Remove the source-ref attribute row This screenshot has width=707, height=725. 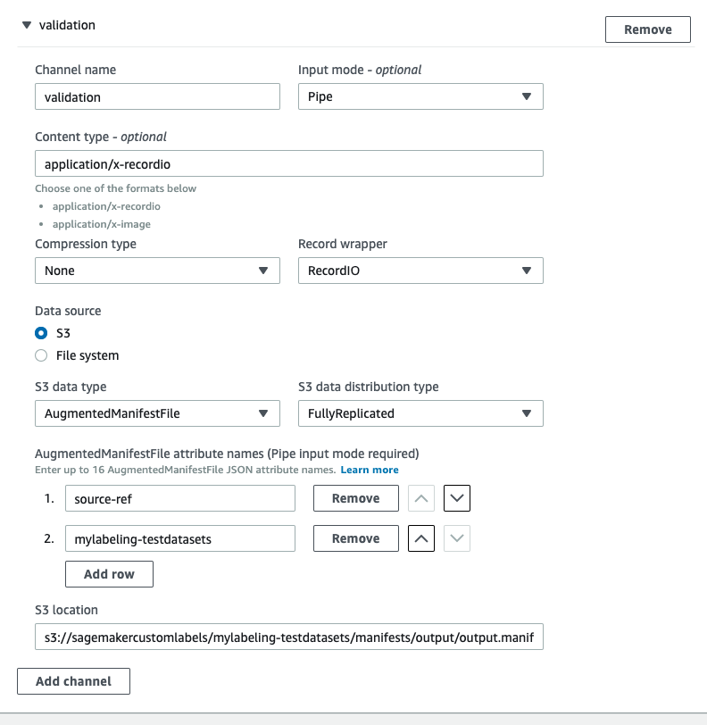click(355, 498)
